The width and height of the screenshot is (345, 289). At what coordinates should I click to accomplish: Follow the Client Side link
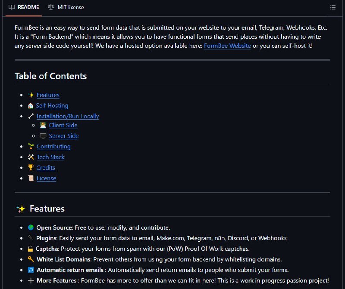(x=63, y=125)
